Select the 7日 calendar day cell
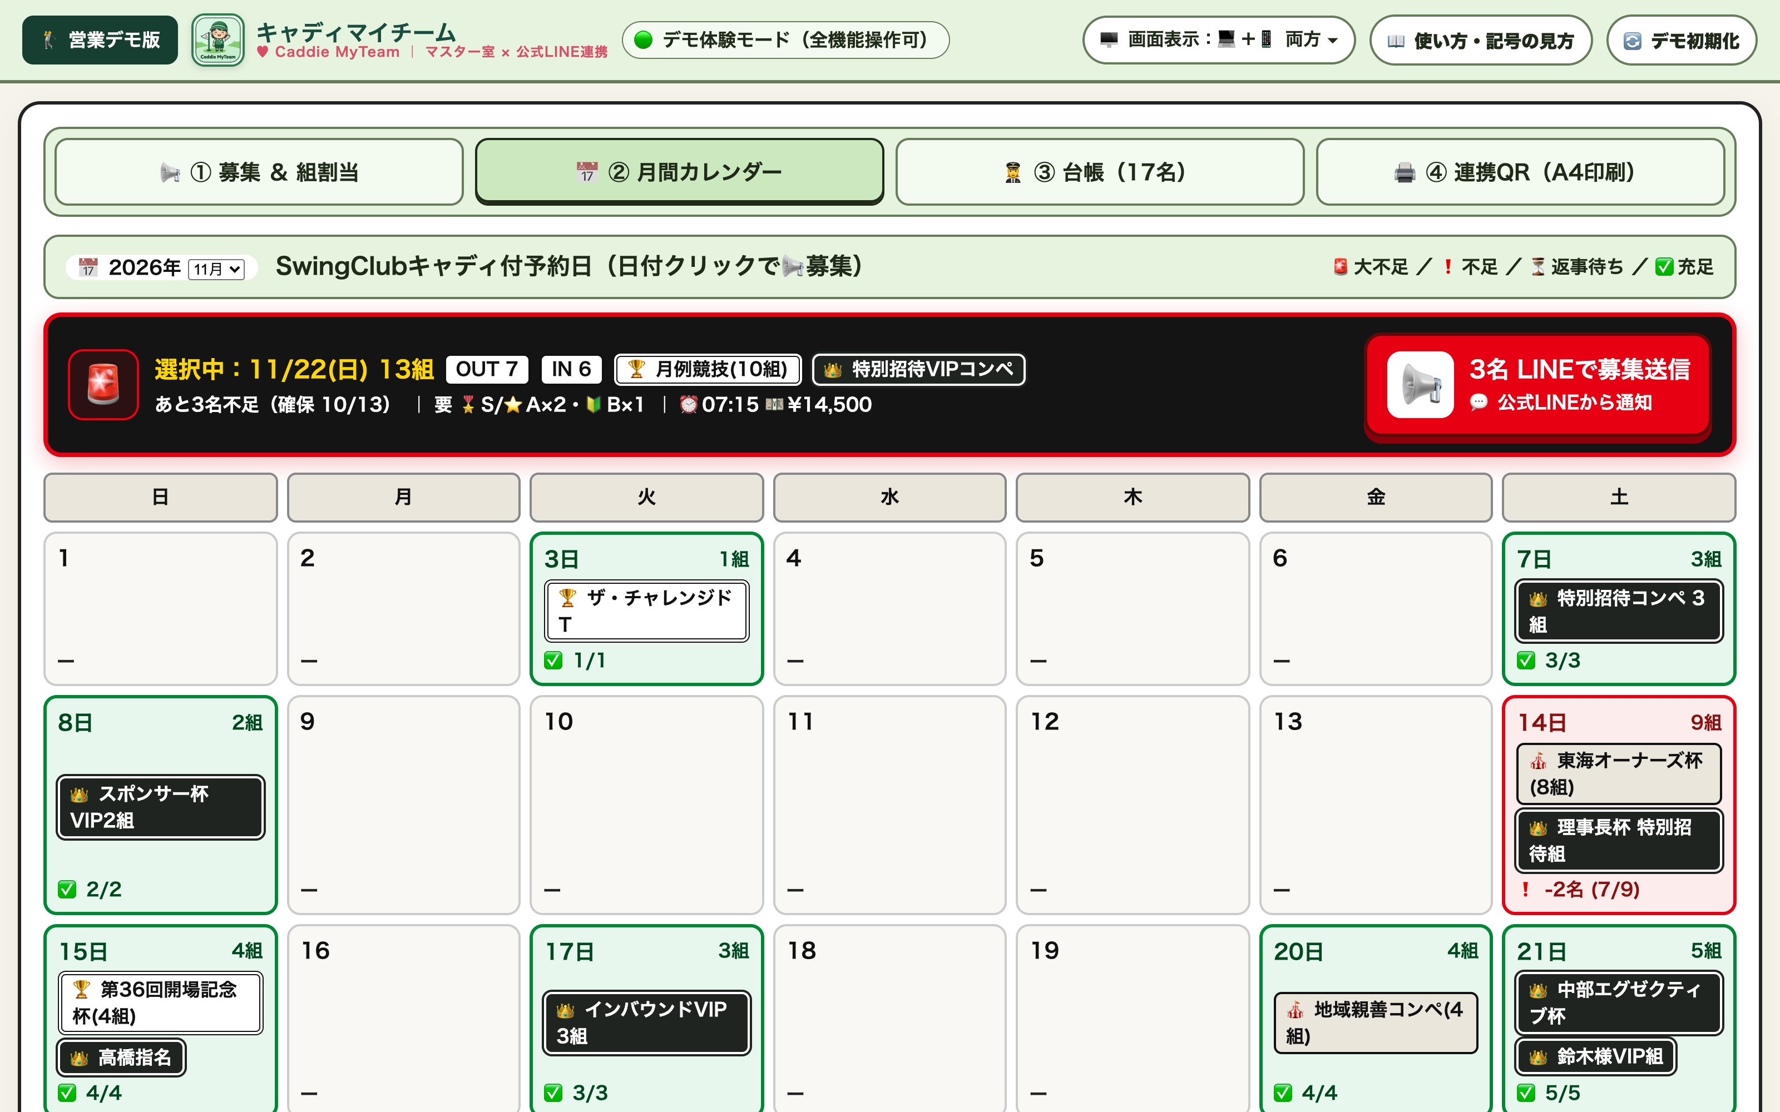 (x=1618, y=609)
